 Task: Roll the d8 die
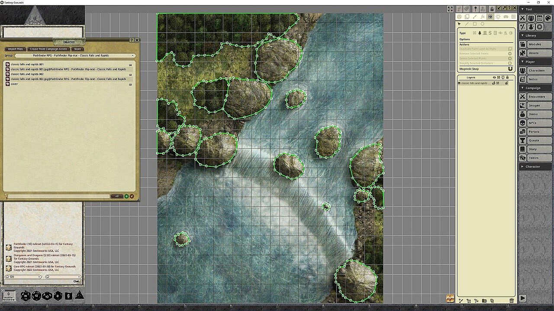click(x=58, y=295)
